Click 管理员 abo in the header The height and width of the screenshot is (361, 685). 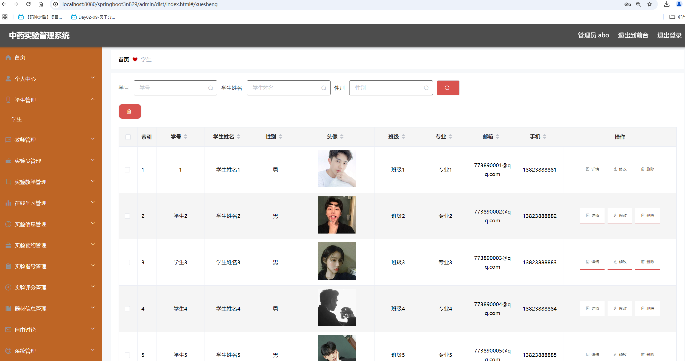click(593, 35)
